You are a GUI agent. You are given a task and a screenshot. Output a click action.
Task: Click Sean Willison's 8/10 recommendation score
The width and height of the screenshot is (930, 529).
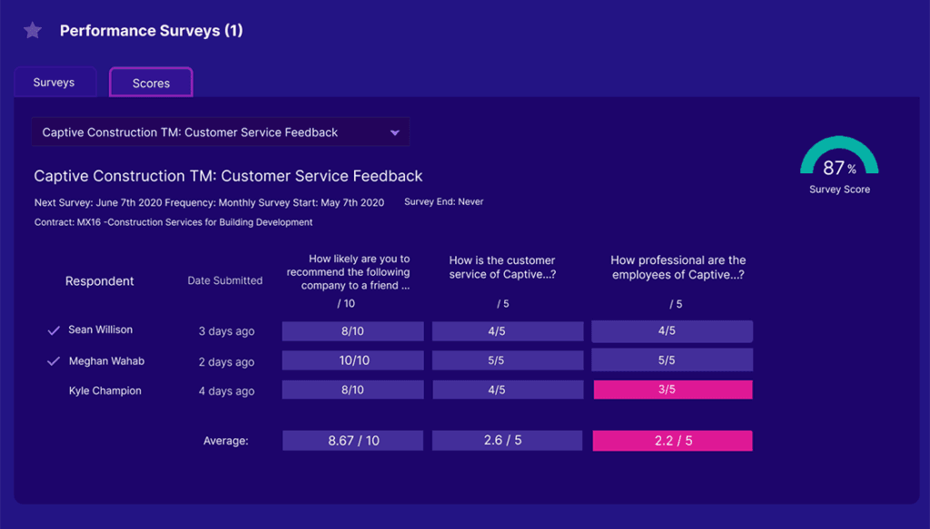352,331
